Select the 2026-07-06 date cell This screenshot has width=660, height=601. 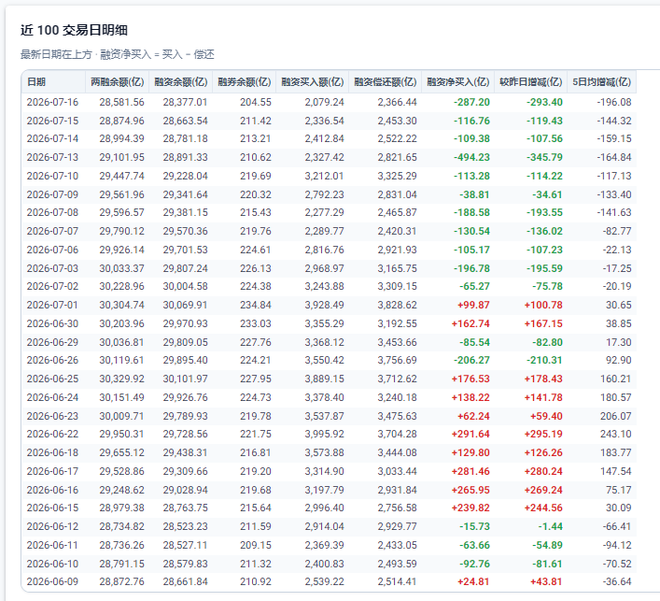pos(52,250)
